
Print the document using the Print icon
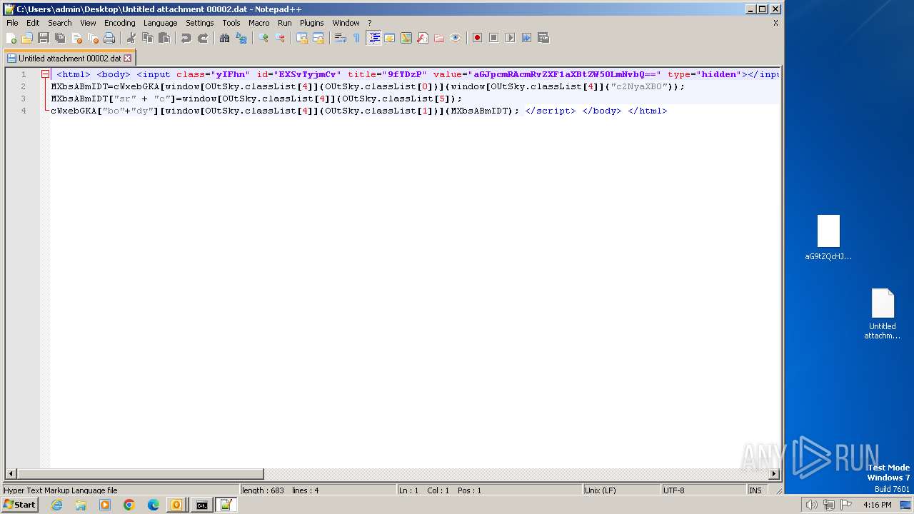tap(109, 38)
